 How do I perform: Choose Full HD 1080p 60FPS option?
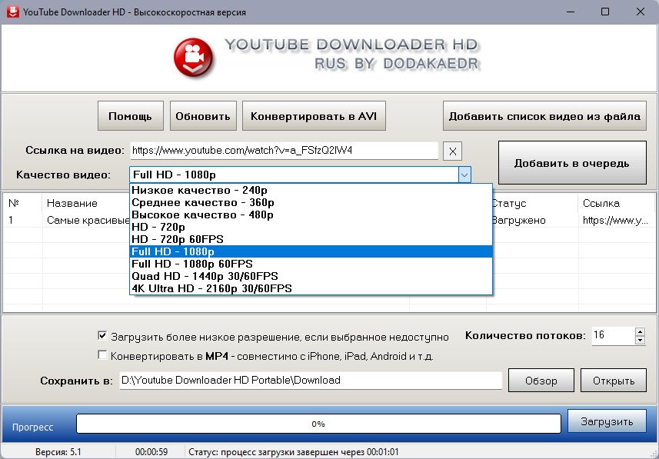[191, 264]
